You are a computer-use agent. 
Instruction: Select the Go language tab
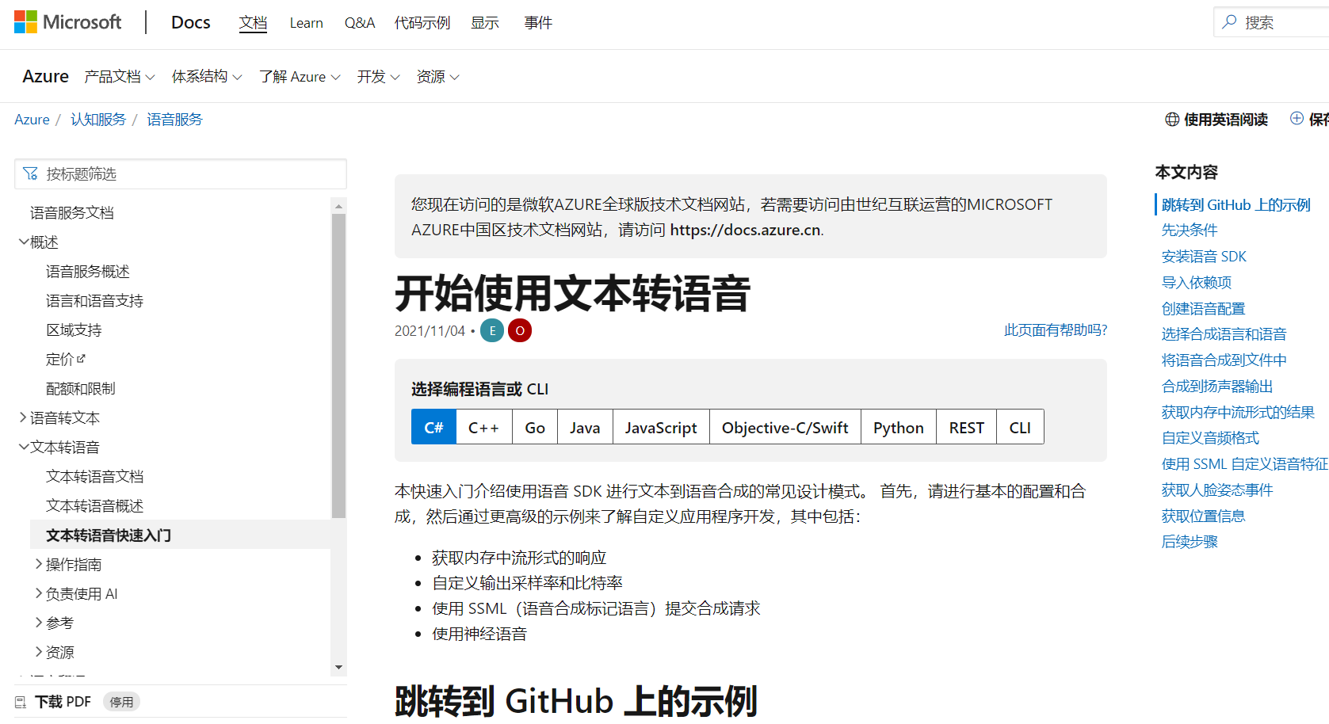coord(535,427)
